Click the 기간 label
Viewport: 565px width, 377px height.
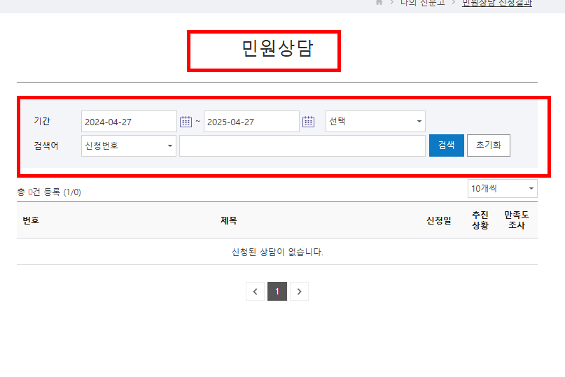pos(42,121)
